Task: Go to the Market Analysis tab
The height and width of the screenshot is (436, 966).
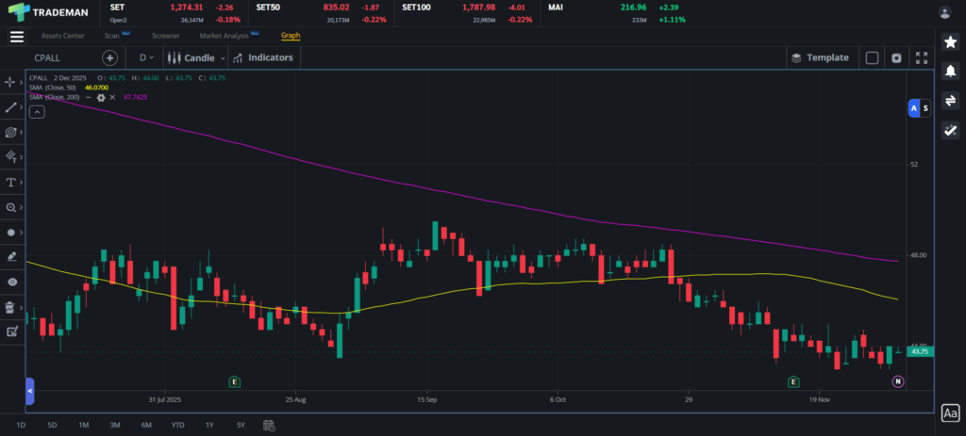Action: (224, 36)
